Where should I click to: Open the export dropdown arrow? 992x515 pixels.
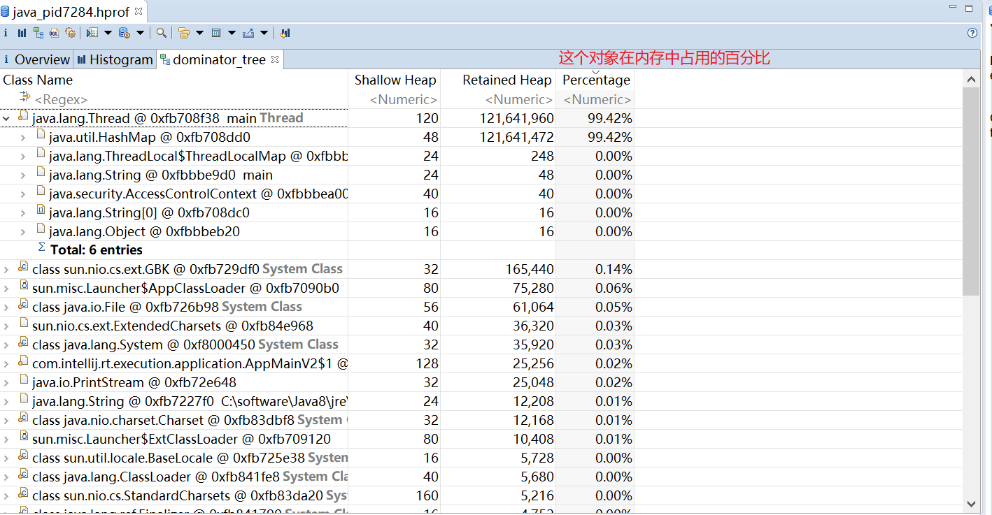click(264, 33)
